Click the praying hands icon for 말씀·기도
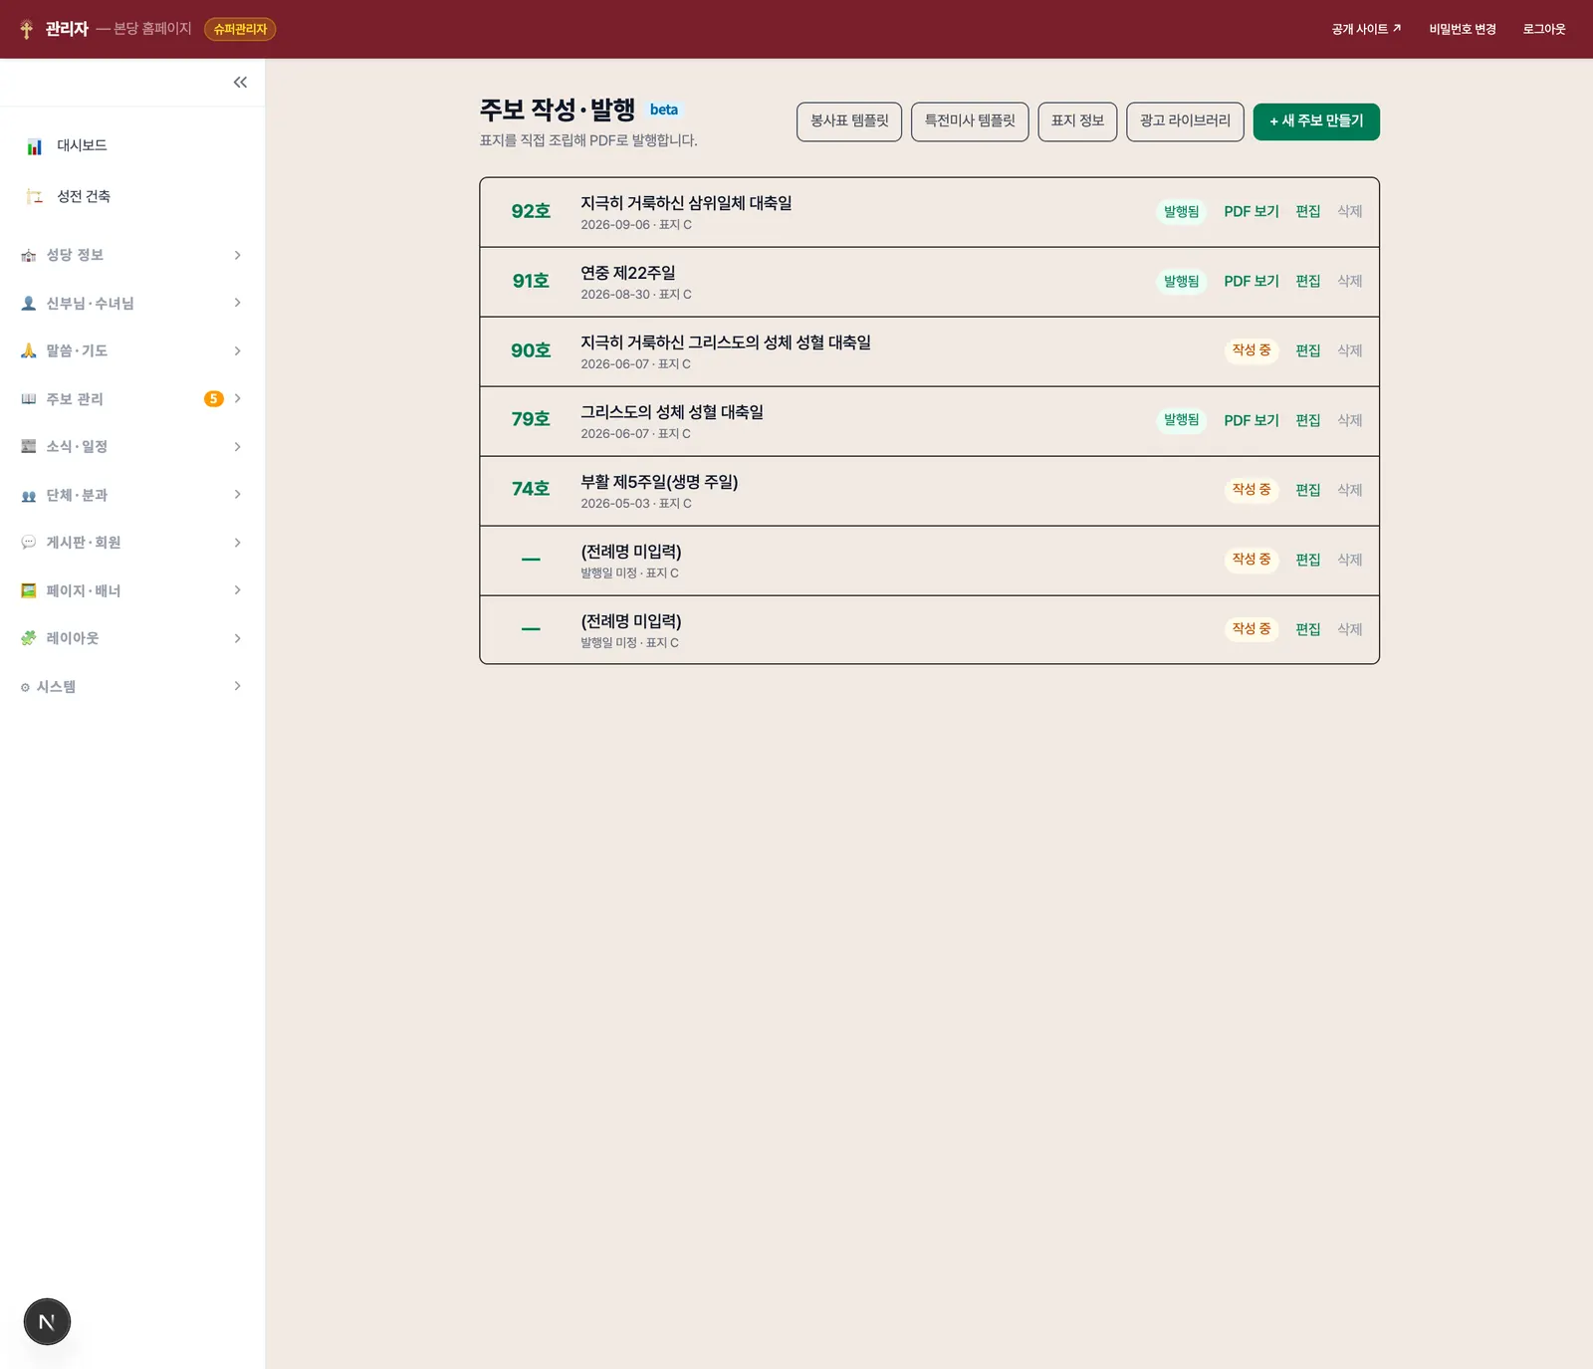 click(28, 350)
